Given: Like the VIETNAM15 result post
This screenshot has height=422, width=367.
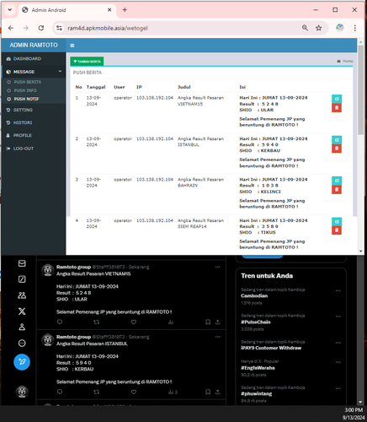Looking at the screenshot, I should point(134,322).
